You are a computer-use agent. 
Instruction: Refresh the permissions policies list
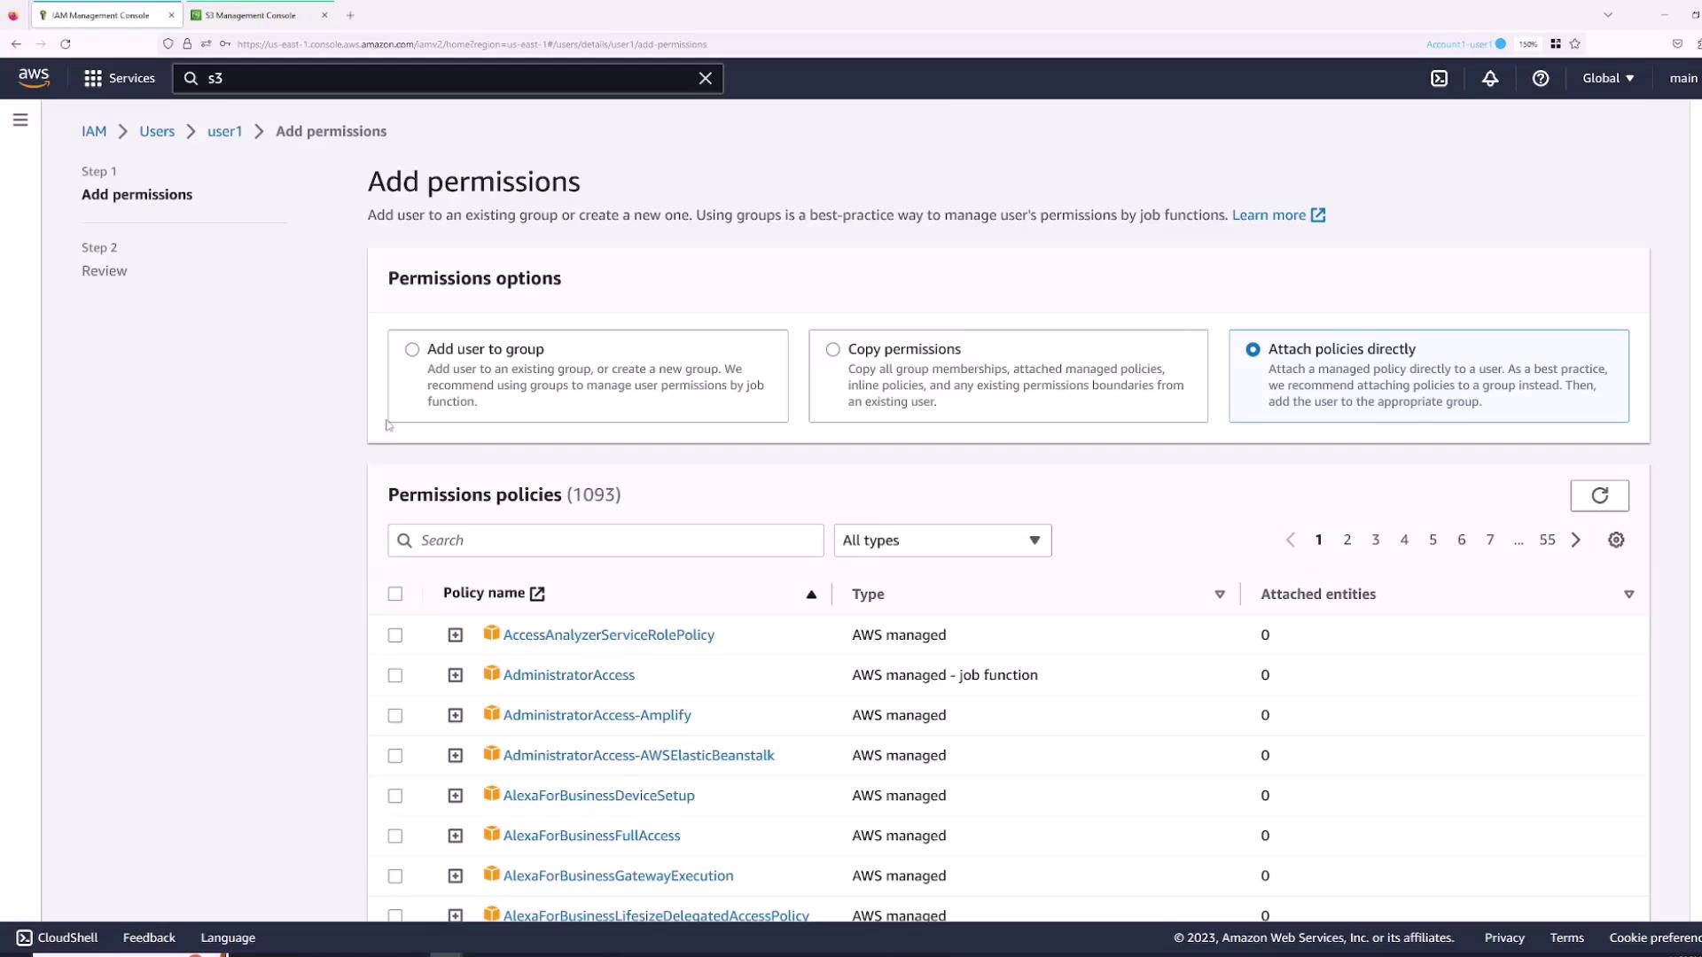(1599, 495)
